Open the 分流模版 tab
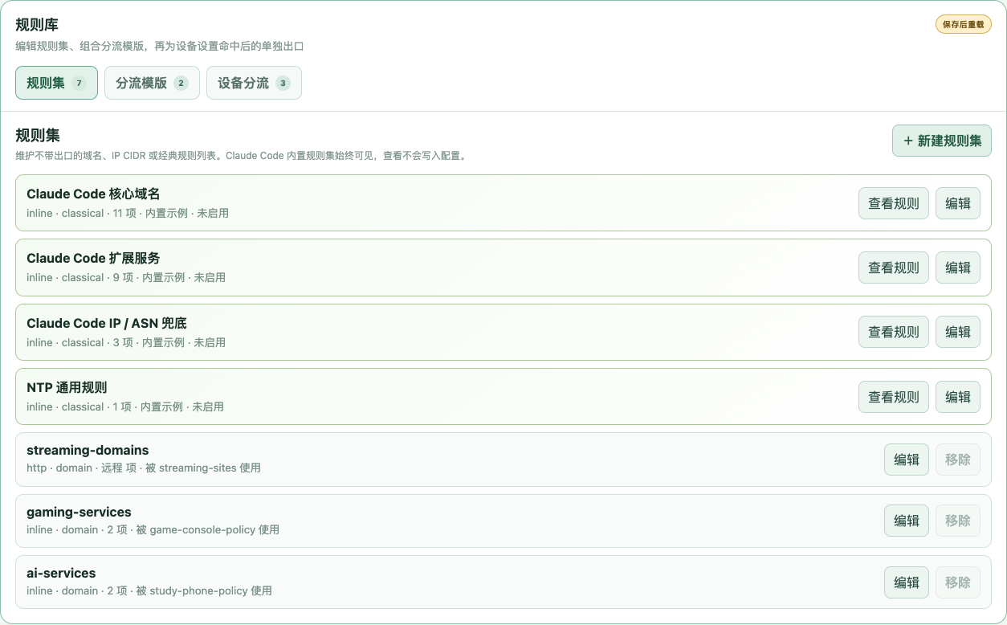This screenshot has height=625, width=1007. click(x=152, y=83)
